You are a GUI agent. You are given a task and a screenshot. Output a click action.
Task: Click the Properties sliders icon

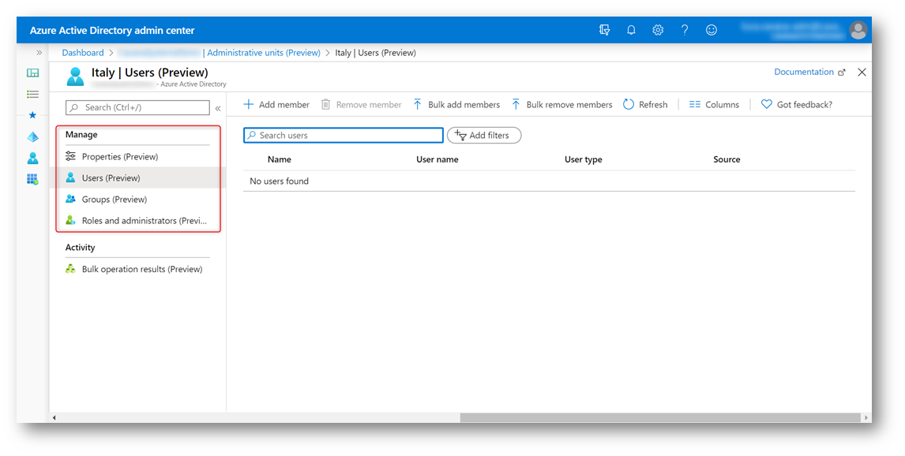tap(70, 156)
